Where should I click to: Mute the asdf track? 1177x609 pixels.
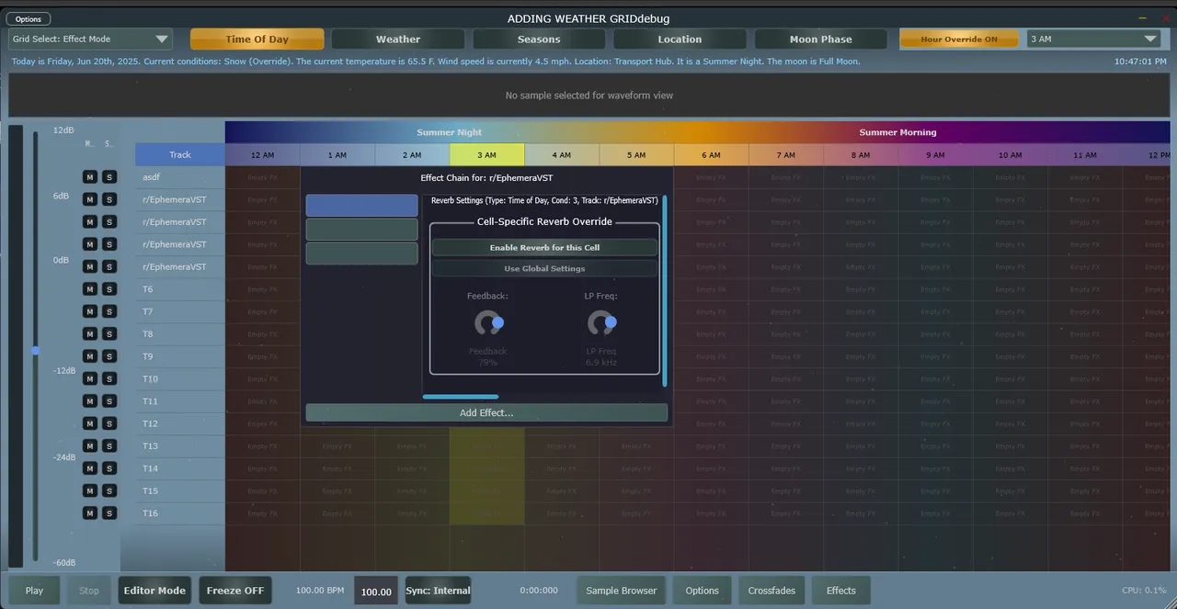point(90,177)
